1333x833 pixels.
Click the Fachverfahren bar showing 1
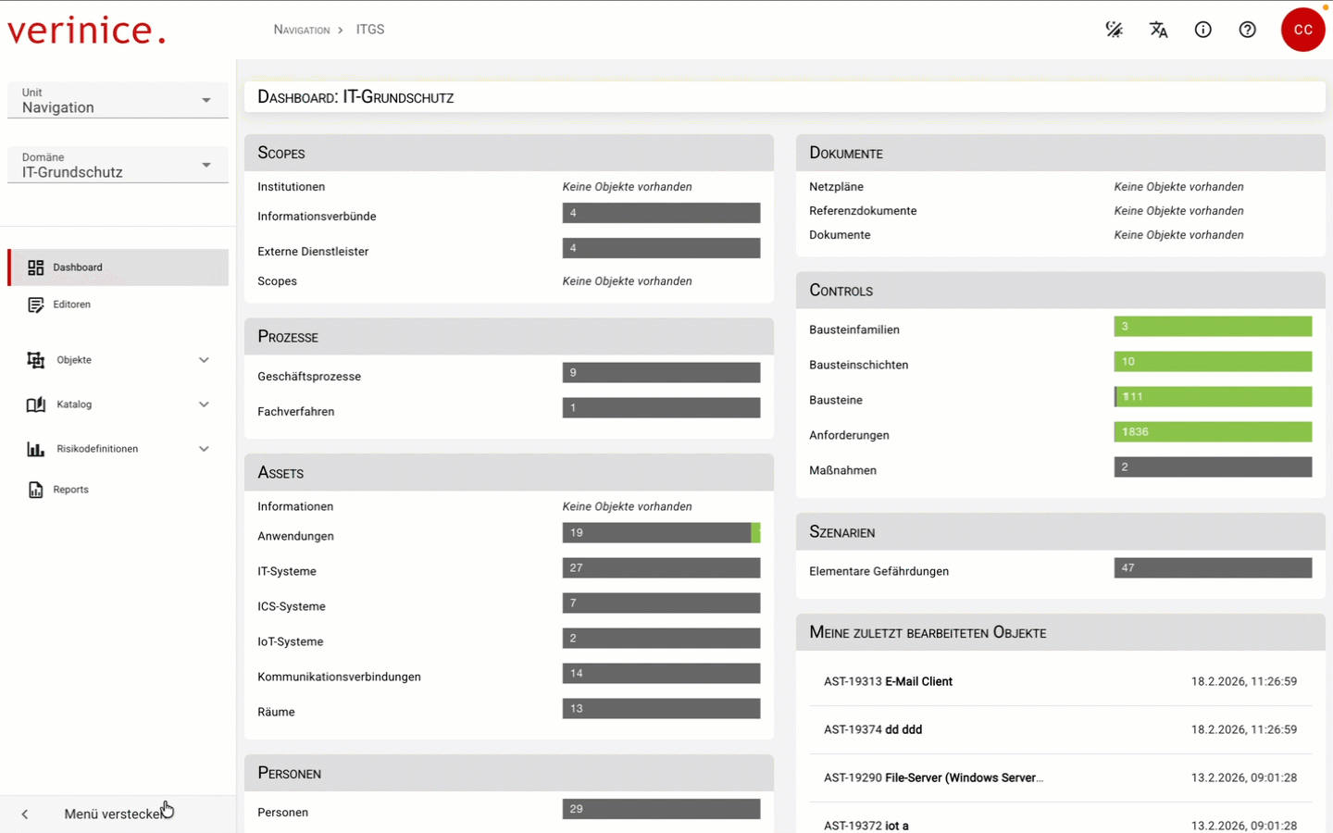[661, 408]
